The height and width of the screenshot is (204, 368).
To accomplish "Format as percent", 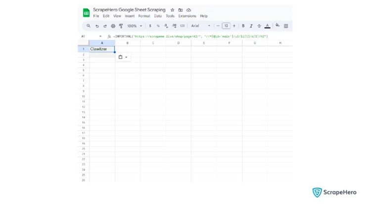I will tap(158, 26).
